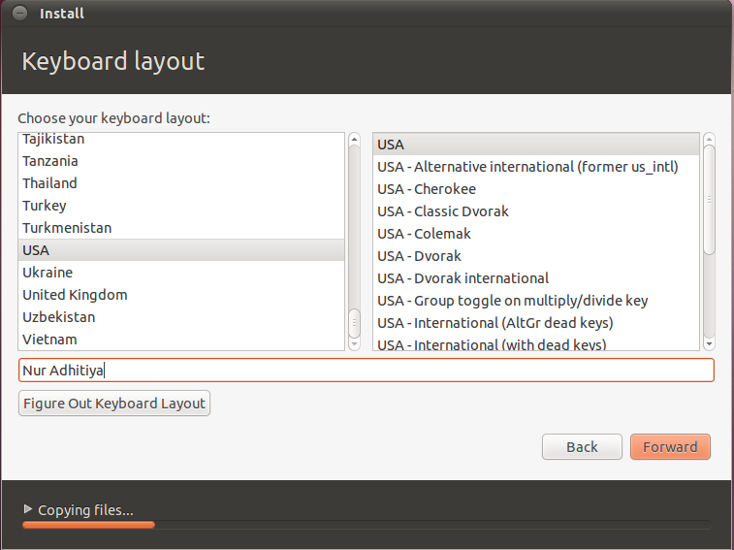Choose the USA - Dvorak variant

pyautogui.click(x=536, y=256)
